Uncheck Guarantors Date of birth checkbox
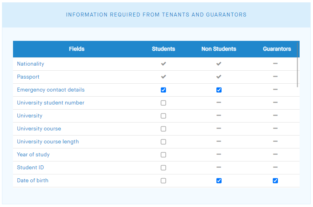This screenshot has width=313, height=207. click(275, 181)
